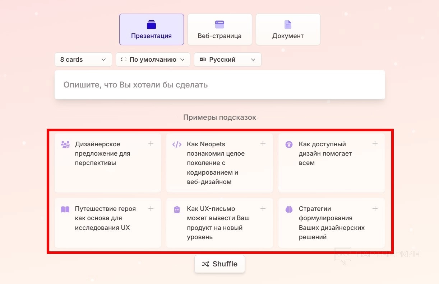Open the 8 cards dropdown

[83, 60]
